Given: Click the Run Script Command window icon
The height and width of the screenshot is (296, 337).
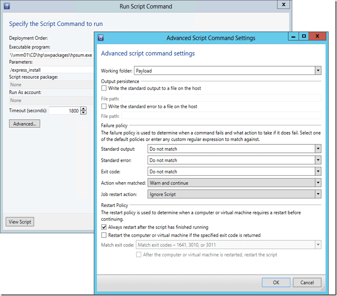Looking at the screenshot, I should (7, 6).
